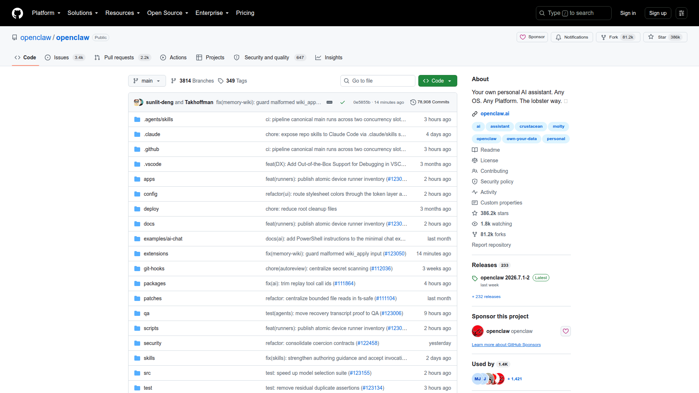View 1.8k watching list

click(496, 224)
